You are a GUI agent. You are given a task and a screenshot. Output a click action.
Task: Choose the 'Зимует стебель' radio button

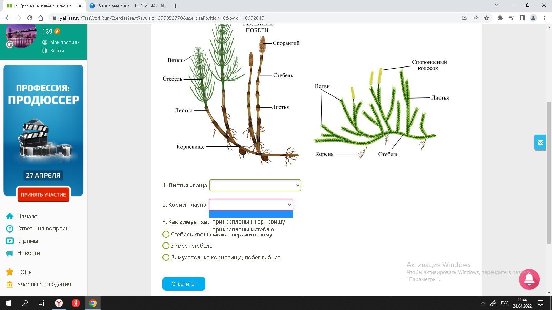(x=166, y=246)
